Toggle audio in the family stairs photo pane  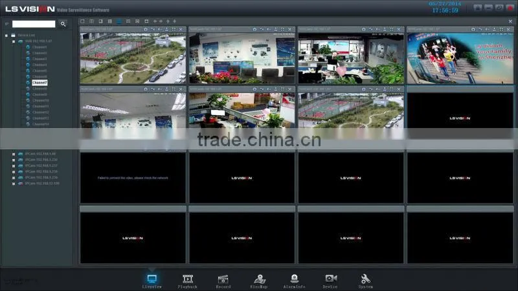(x=488, y=29)
